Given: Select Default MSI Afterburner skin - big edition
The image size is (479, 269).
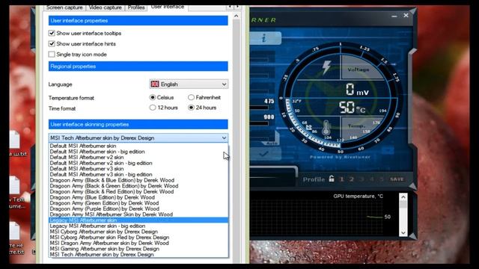Looking at the screenshot, I should click(x=138, y=152).
